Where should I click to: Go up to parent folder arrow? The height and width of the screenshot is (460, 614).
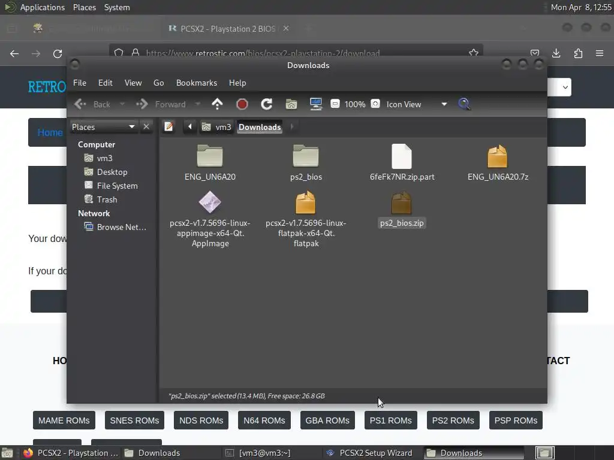[x=217, y=104]
